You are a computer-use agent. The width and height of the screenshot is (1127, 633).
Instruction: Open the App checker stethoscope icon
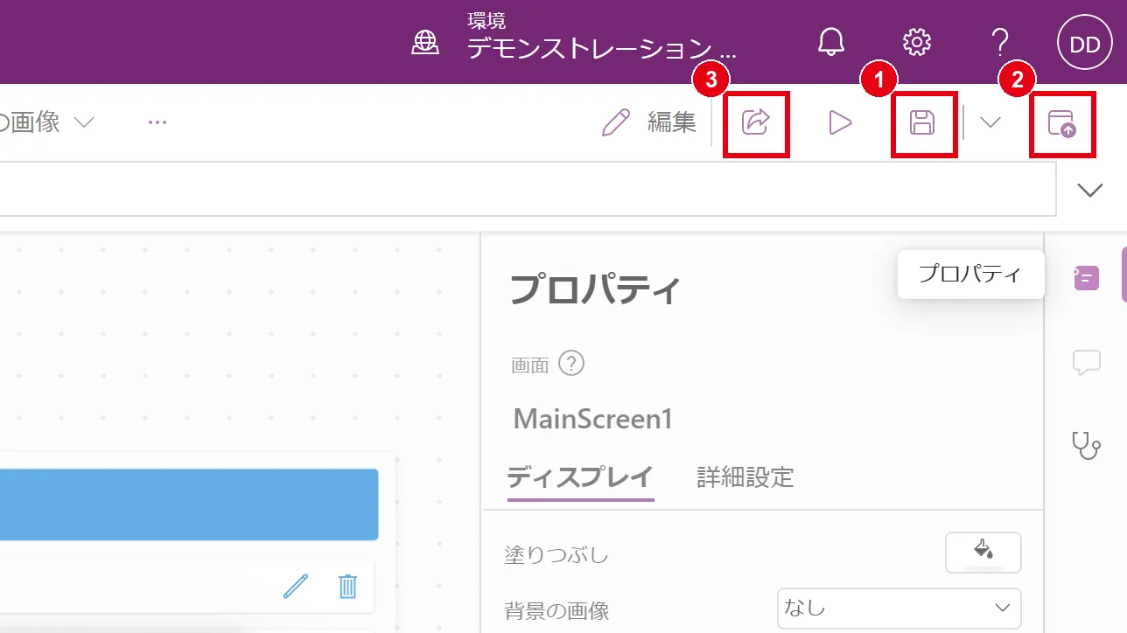[x=1086, y=445]
